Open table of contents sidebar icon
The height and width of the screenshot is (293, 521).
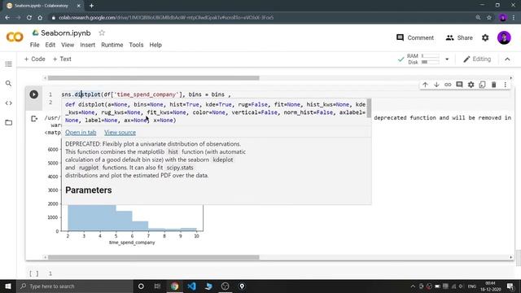tap(9, 63)
